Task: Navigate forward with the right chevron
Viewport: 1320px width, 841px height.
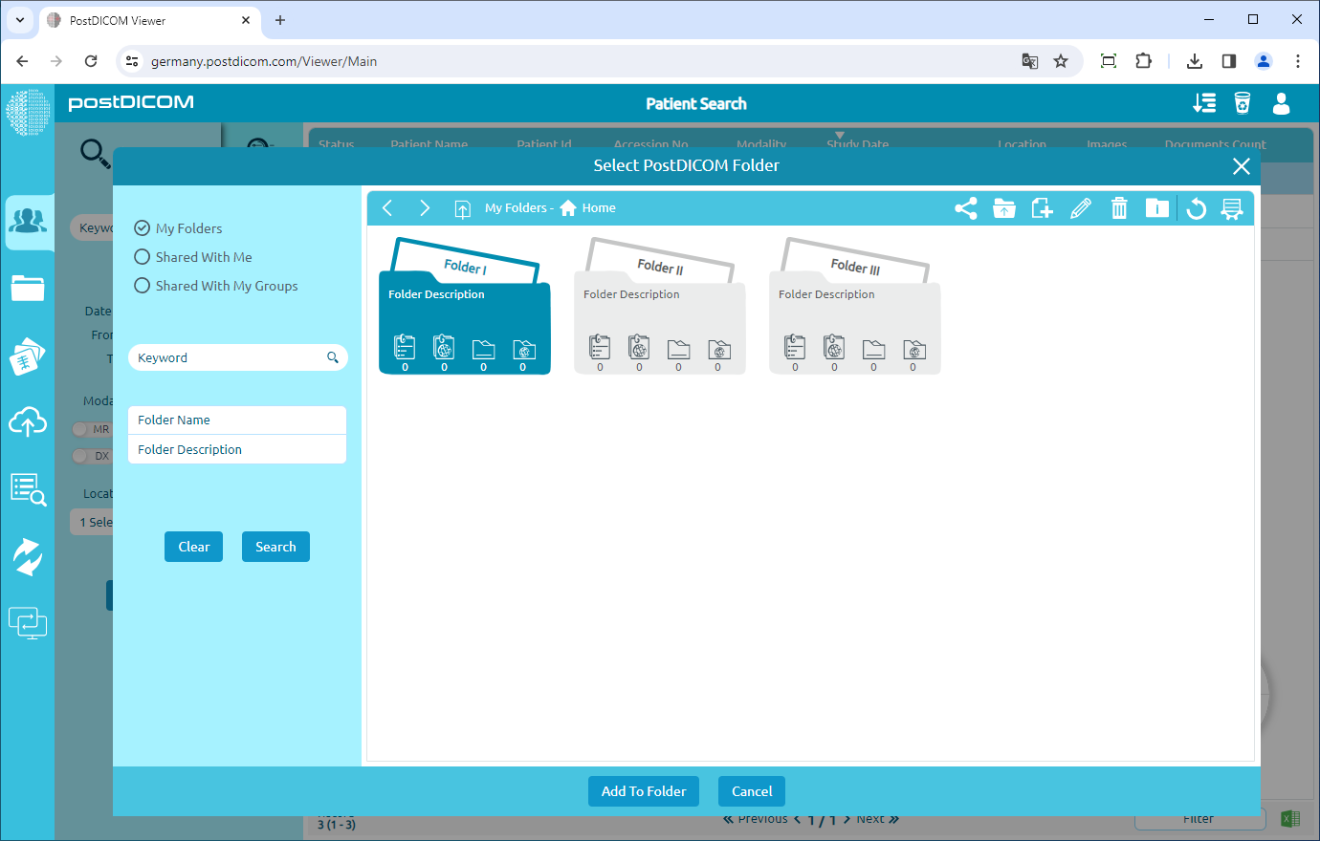Action: (425, 207)
